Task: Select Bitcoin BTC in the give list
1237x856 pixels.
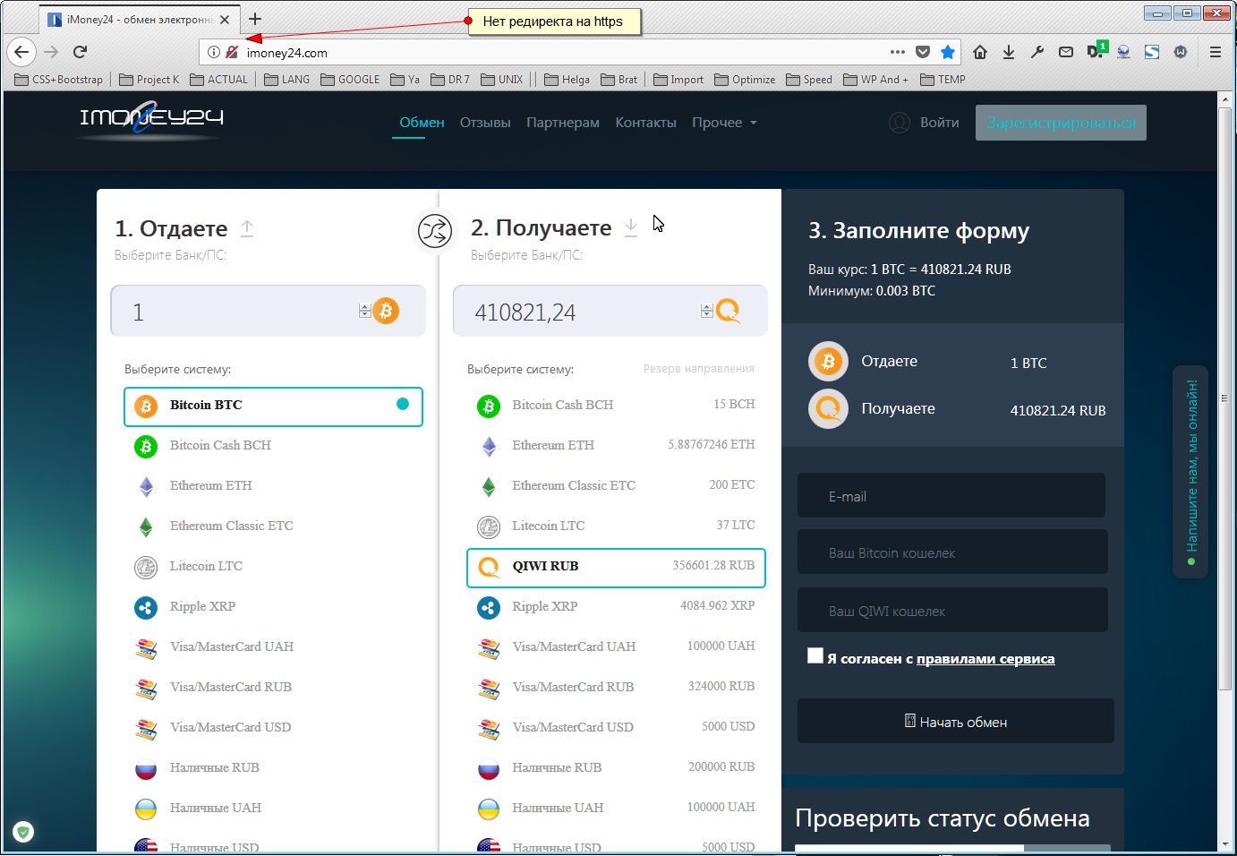Action: (273, 407)
